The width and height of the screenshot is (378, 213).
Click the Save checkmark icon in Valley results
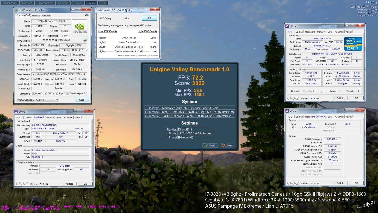coord(207,145)
